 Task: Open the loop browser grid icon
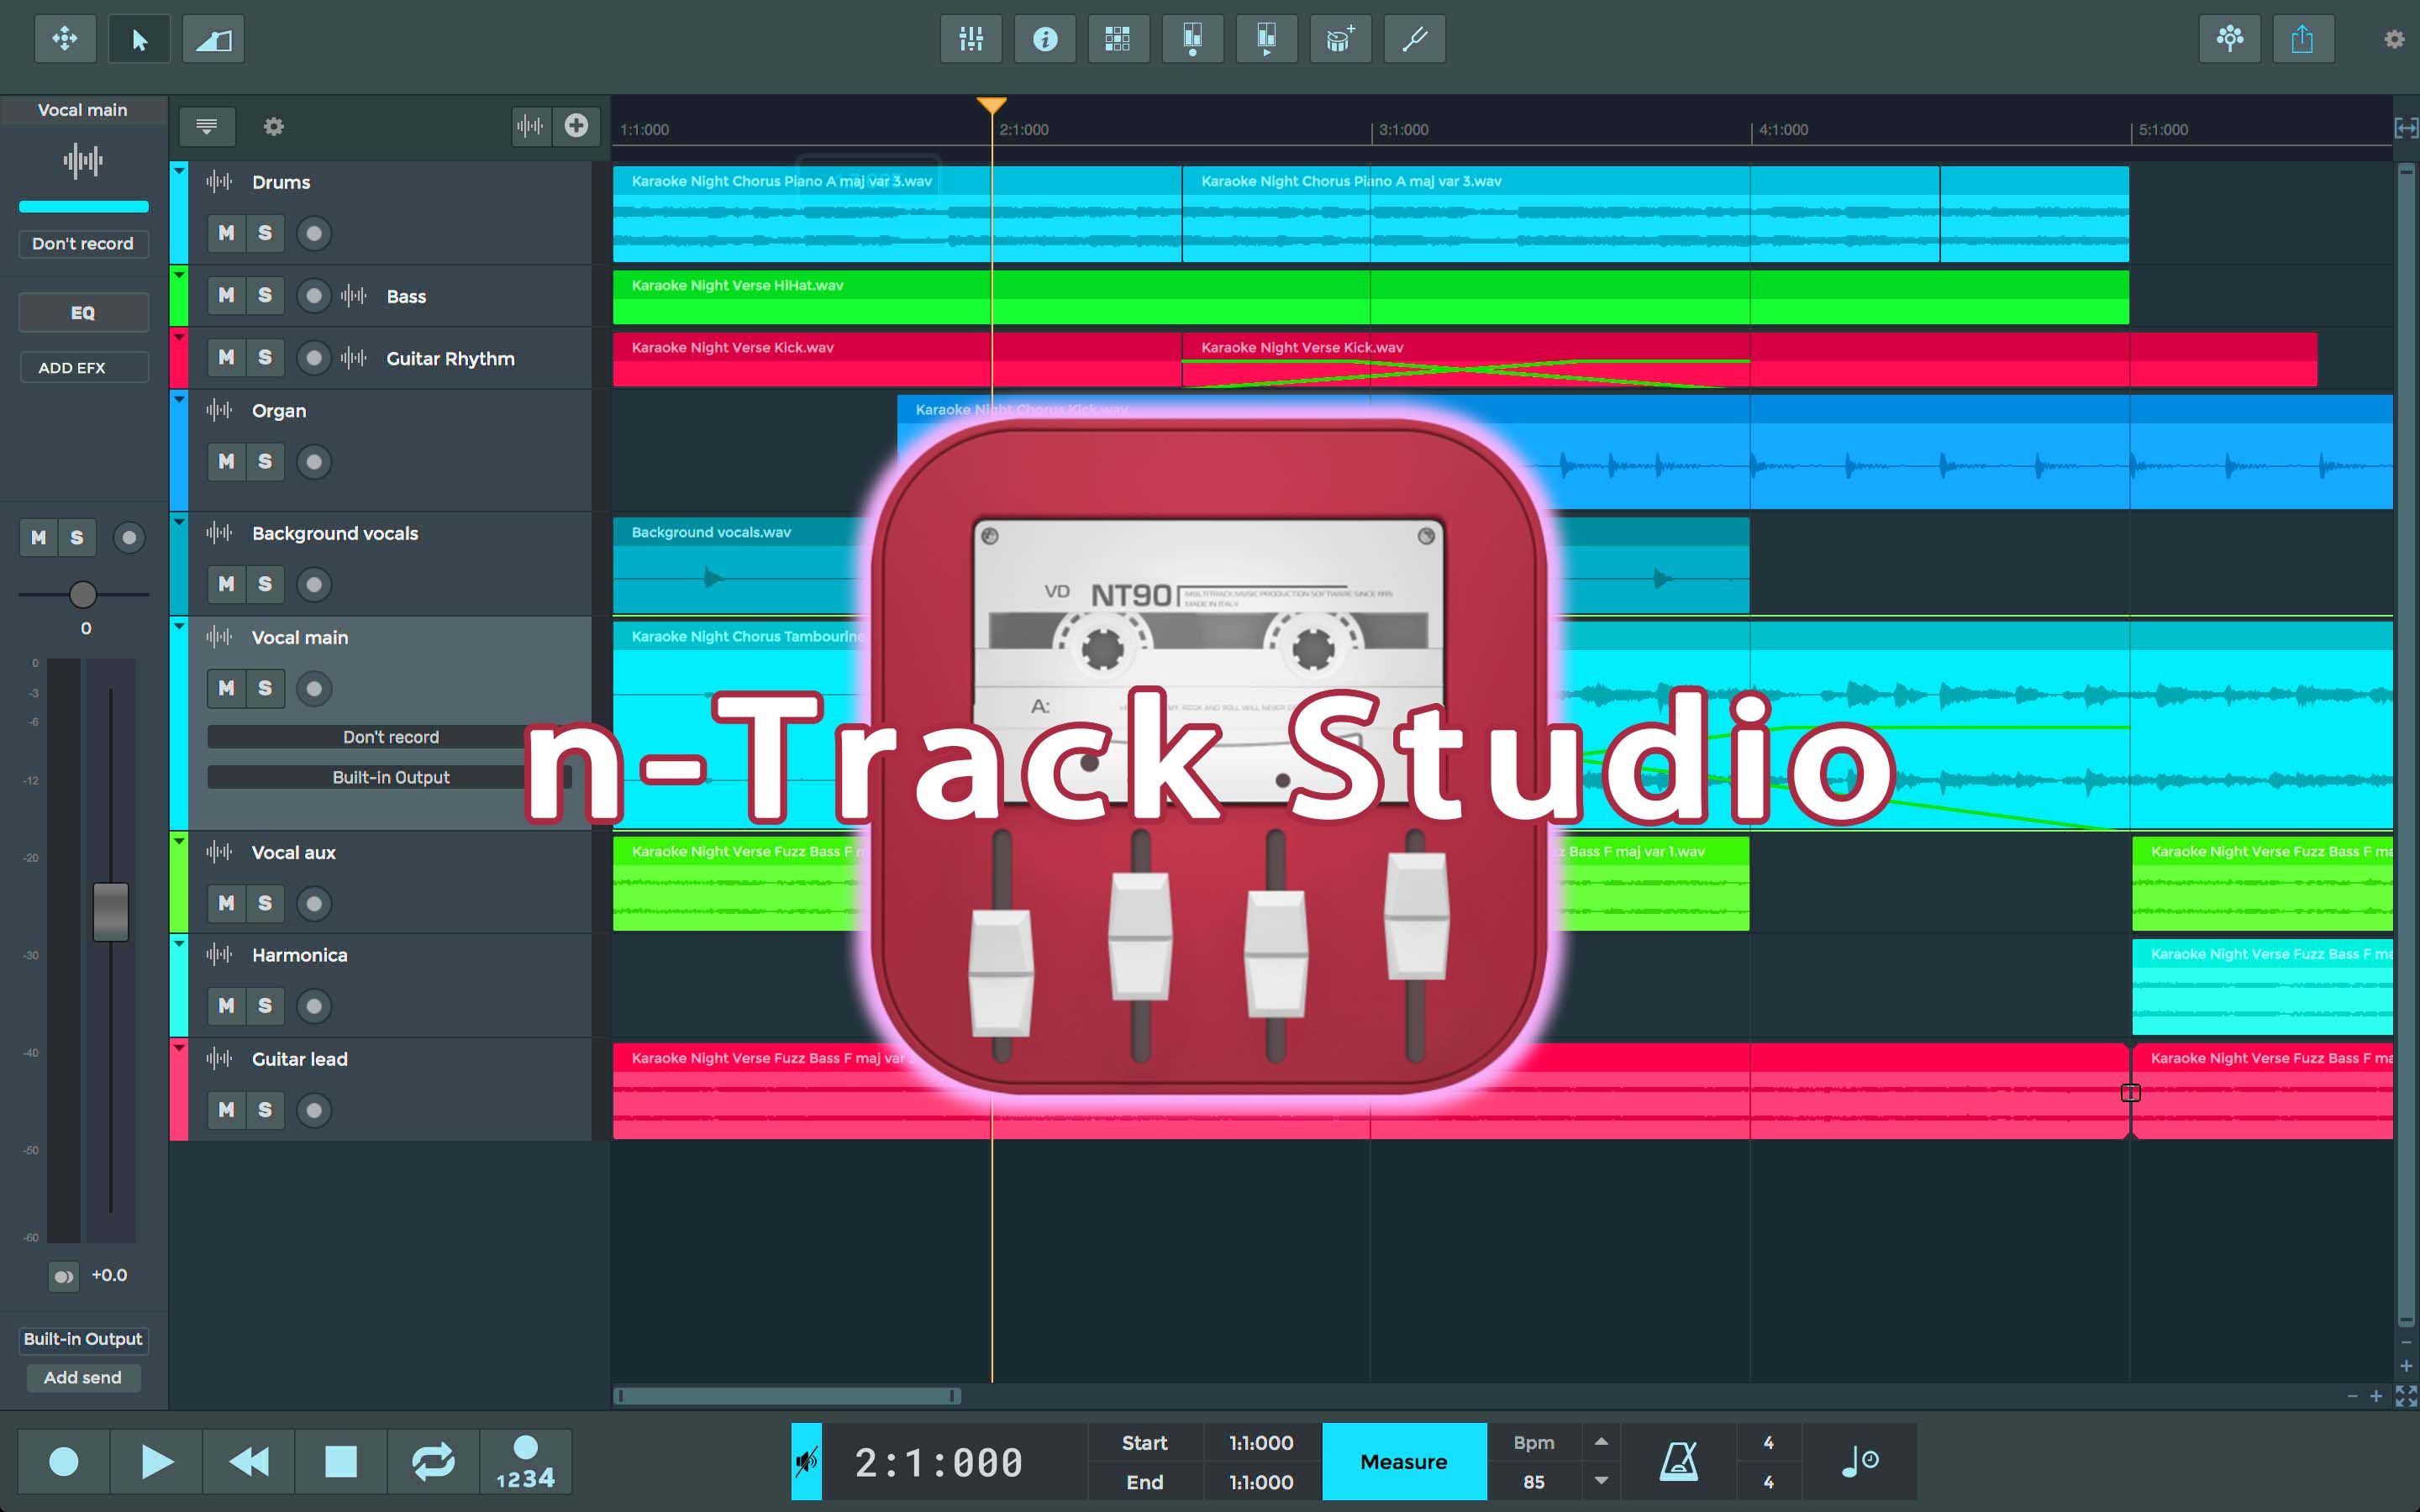(x=1118, y=39)
